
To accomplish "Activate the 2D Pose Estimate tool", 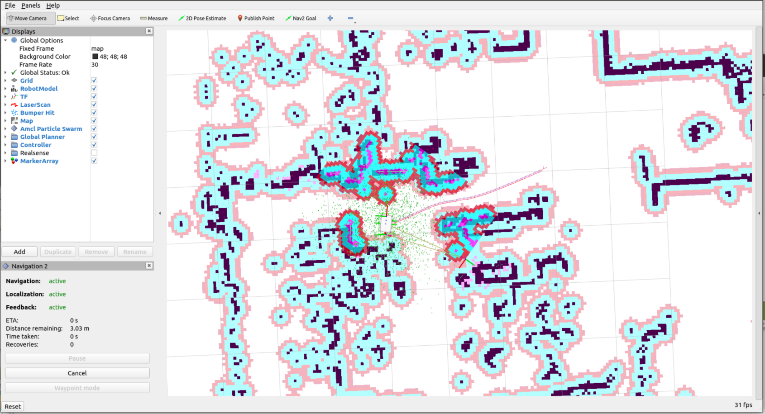I will coord(202,18).
